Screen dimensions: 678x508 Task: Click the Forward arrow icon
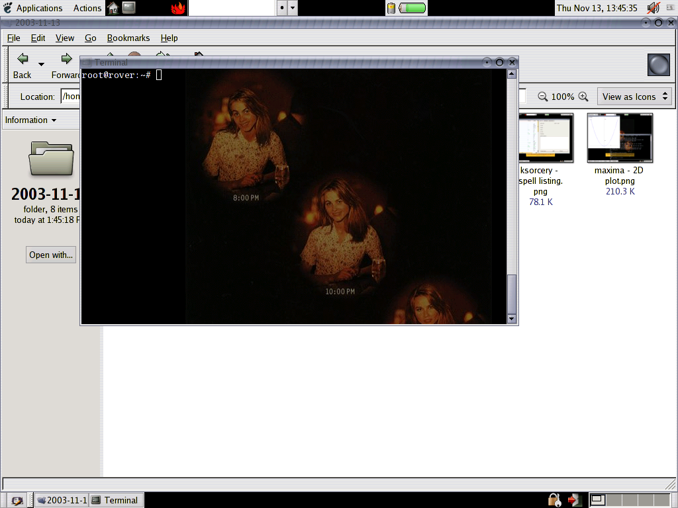(x=66, y=60)
